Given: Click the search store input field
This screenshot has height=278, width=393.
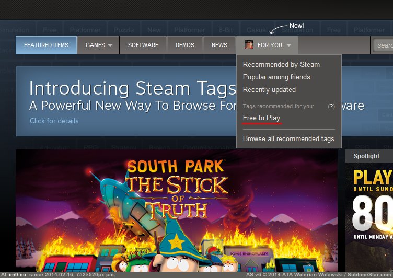Looking at the screenshot, I should (383, 45).
